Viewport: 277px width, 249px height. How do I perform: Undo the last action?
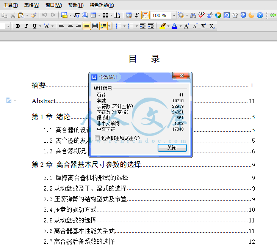click(44, 16)
